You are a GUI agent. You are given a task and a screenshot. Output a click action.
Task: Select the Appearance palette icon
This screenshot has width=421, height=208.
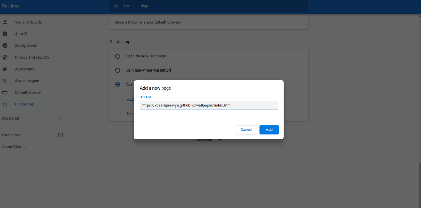5,69
